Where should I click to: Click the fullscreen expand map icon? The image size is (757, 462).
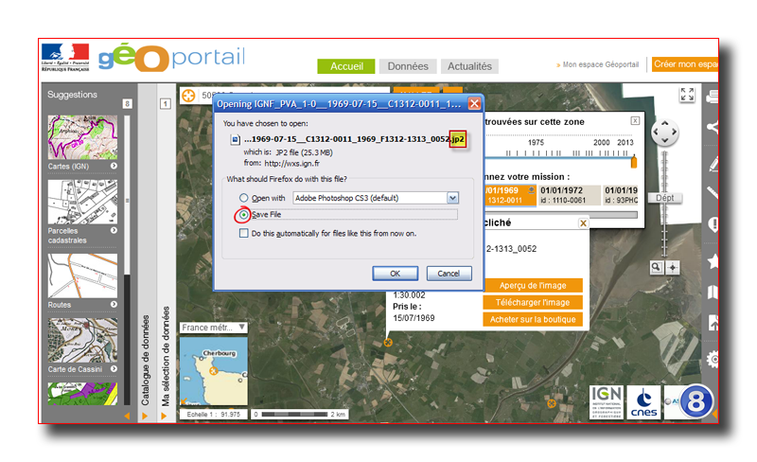click(687, 95)
